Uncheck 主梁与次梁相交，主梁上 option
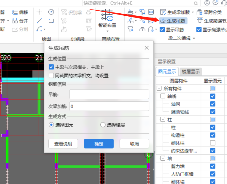The image size is (227, 184). click(51, 67)
